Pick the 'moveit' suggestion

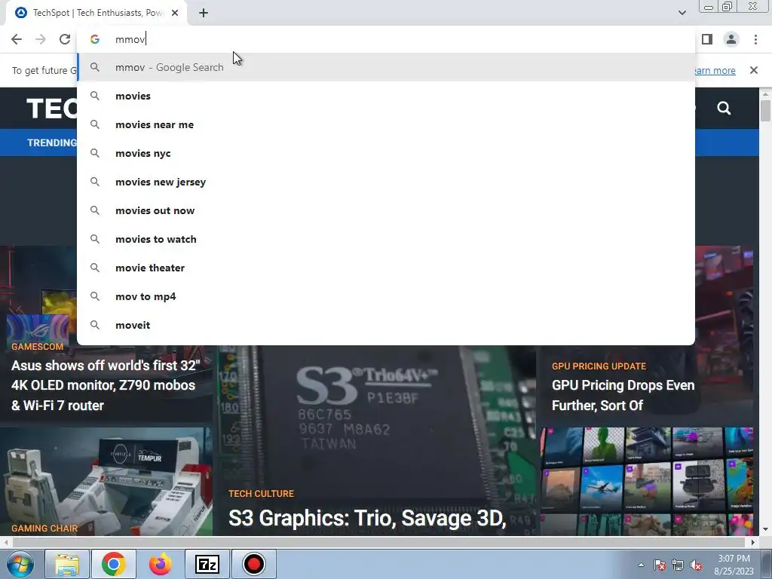(386, 324)
